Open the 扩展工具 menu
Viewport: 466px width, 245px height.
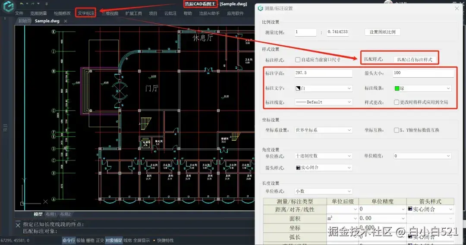(133, 13)
